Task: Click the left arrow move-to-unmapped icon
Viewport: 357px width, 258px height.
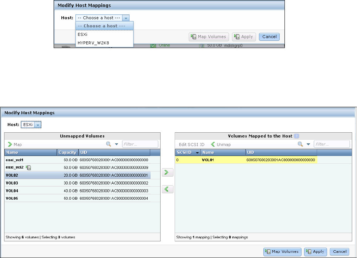Action: pyautogui.click(x=167, y=189)
